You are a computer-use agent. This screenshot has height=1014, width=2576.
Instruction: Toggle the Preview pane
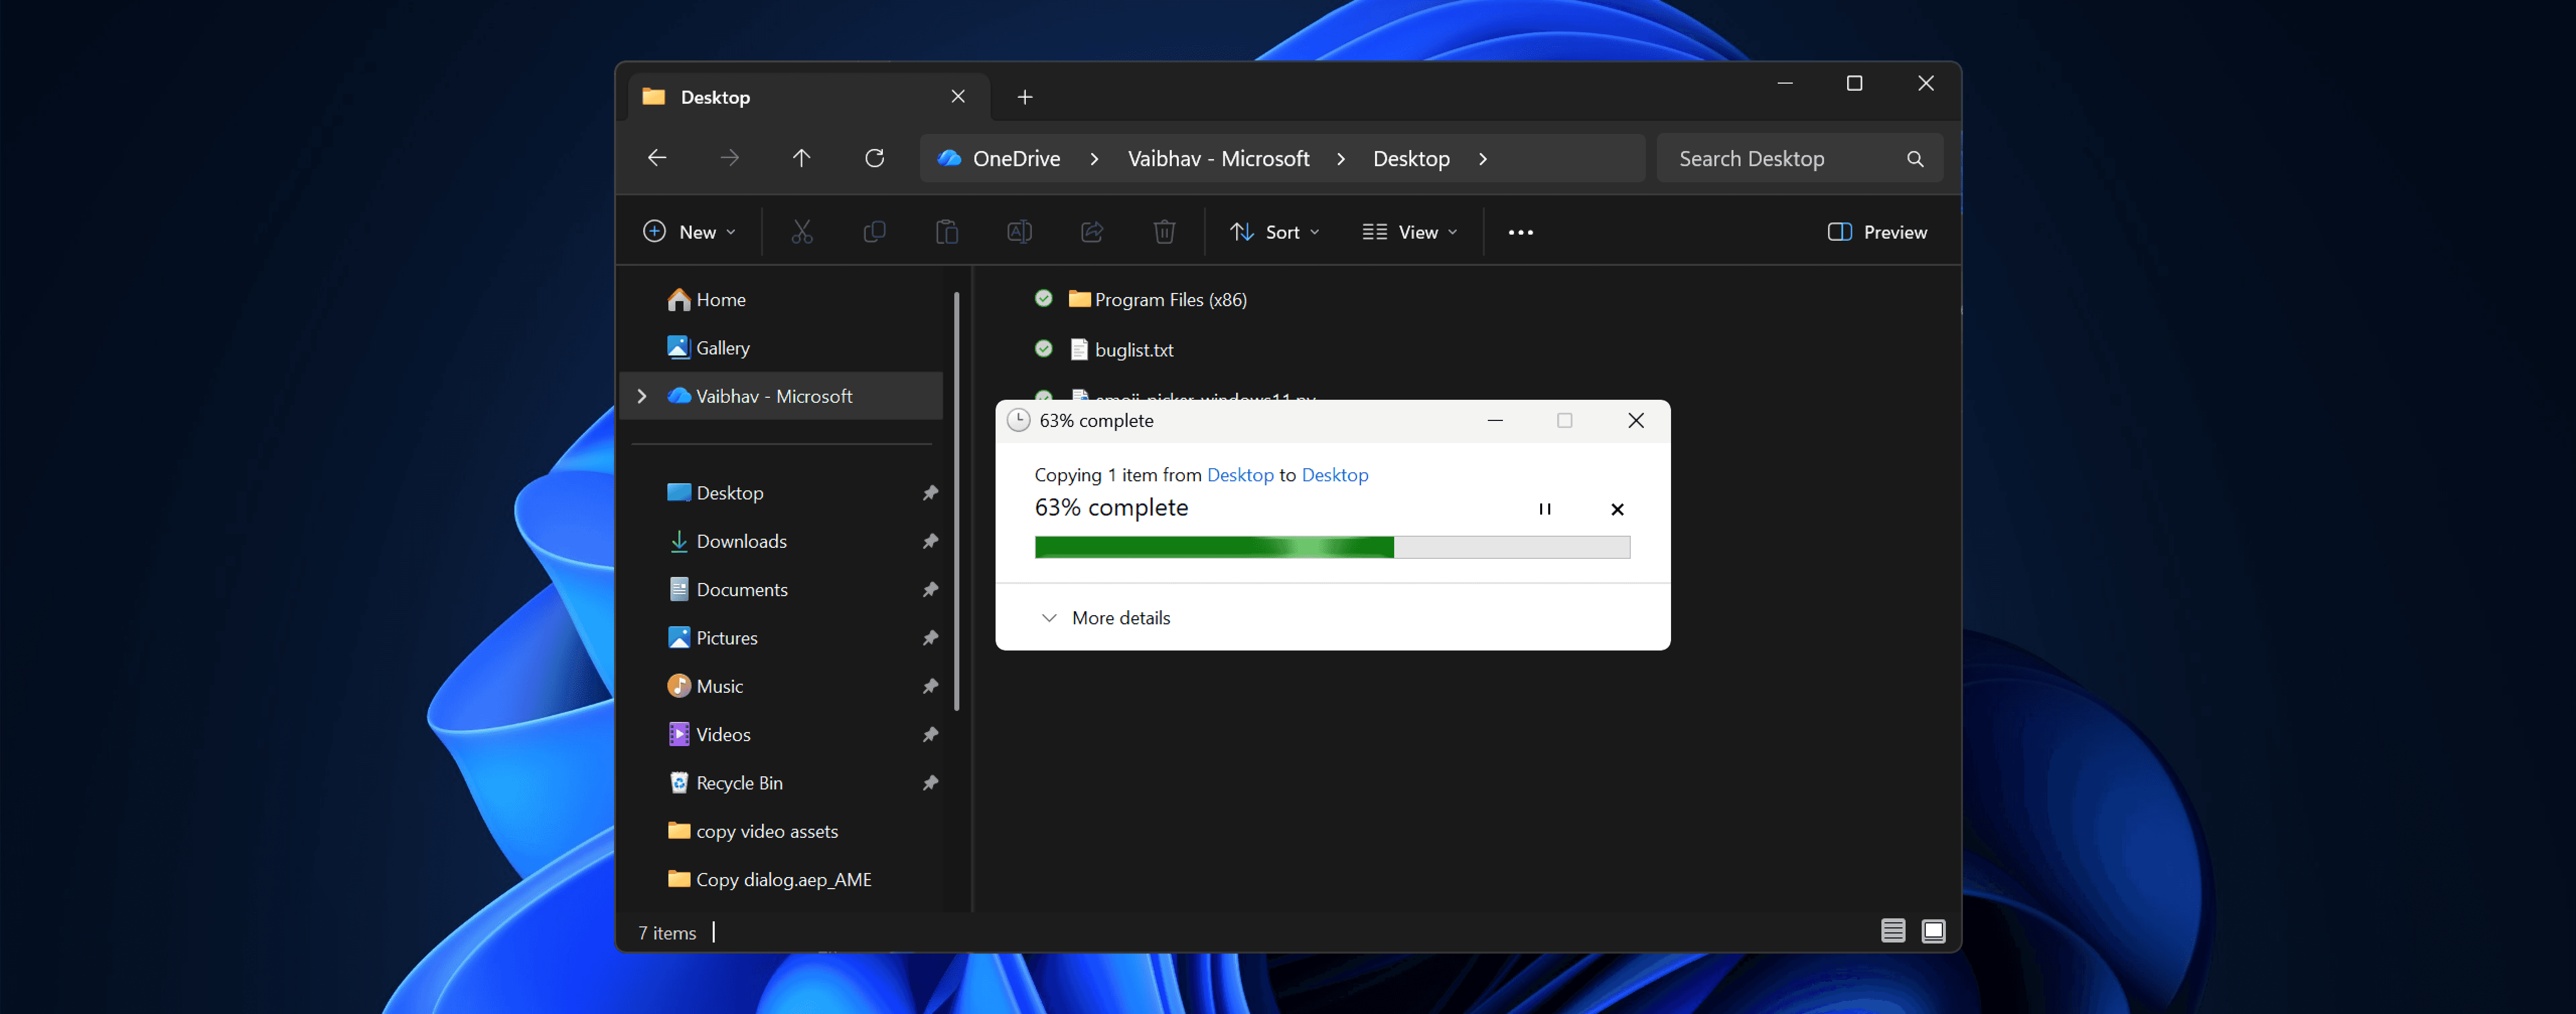tap(1877, 232)
